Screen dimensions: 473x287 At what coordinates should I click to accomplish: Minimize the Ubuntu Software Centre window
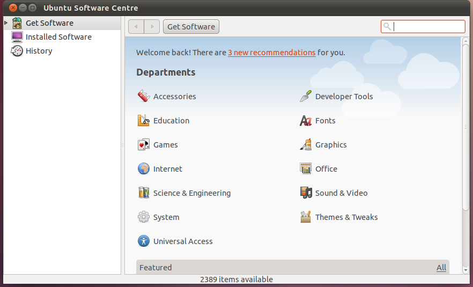[23, 8]
